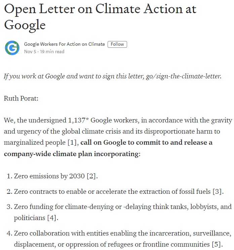234x250 pixels.
Task: Open the Google Workers For Action on Climate author page
Action: coord(64,44)
